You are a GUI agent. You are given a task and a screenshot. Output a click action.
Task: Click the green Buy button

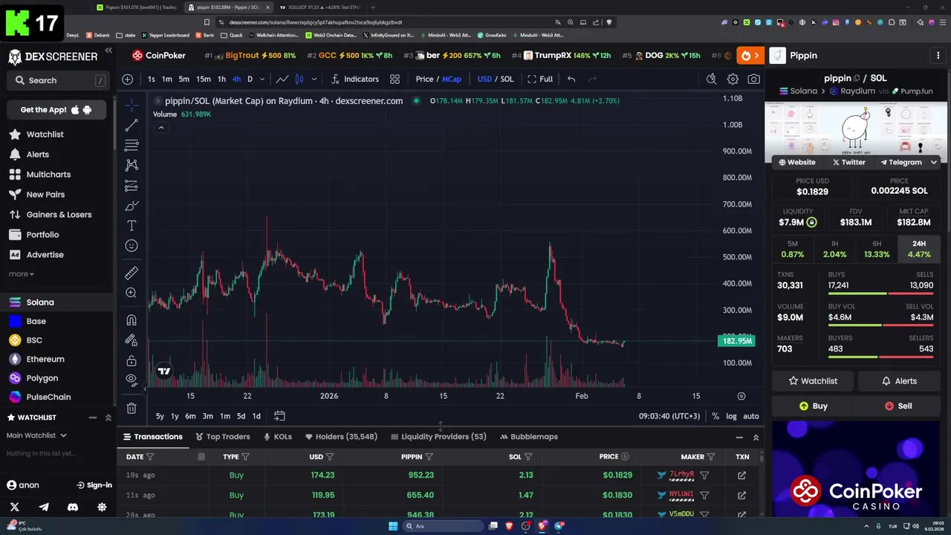click(x=813, y=406)
